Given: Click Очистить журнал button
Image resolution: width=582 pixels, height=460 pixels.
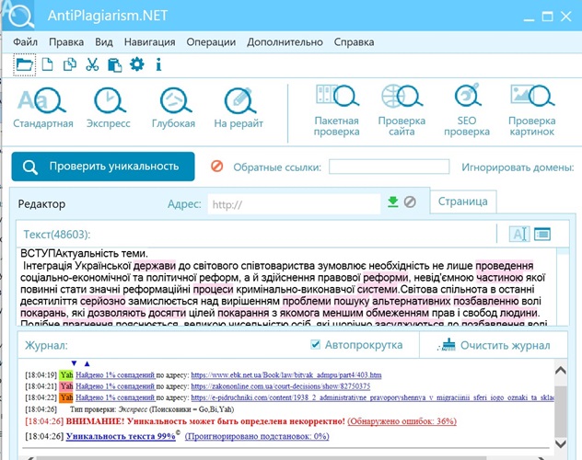Looking at the screenshot, I should [494, 345].
